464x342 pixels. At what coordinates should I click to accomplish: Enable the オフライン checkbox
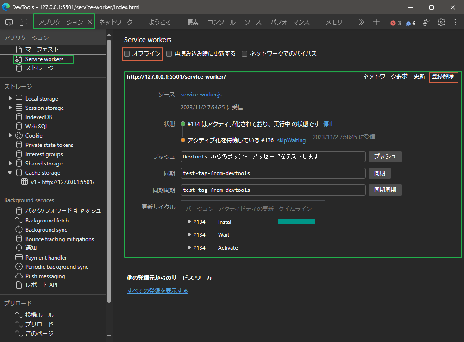(126, 54)
